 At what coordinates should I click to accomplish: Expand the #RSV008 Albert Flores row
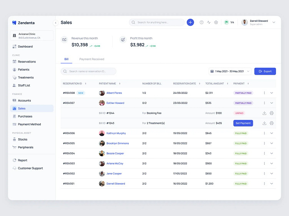(x=271, y=93)
